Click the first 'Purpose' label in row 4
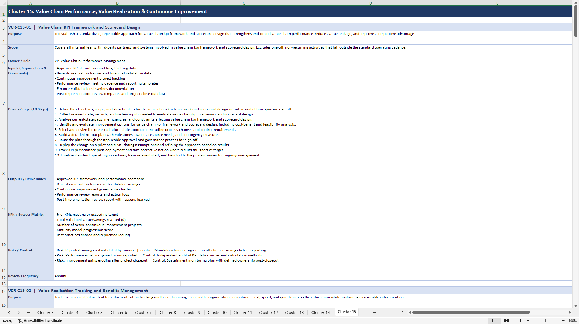Screen dimensions: 579x324 tap(30, 38)
